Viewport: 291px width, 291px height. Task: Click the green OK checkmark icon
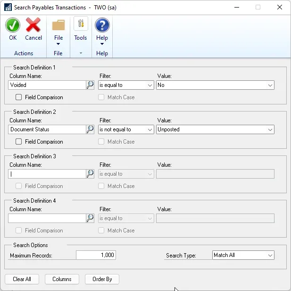tap(13, 26)
